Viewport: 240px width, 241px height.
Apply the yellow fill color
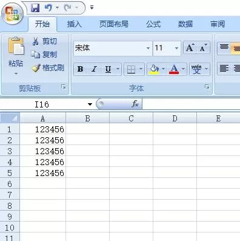[154, 69]
